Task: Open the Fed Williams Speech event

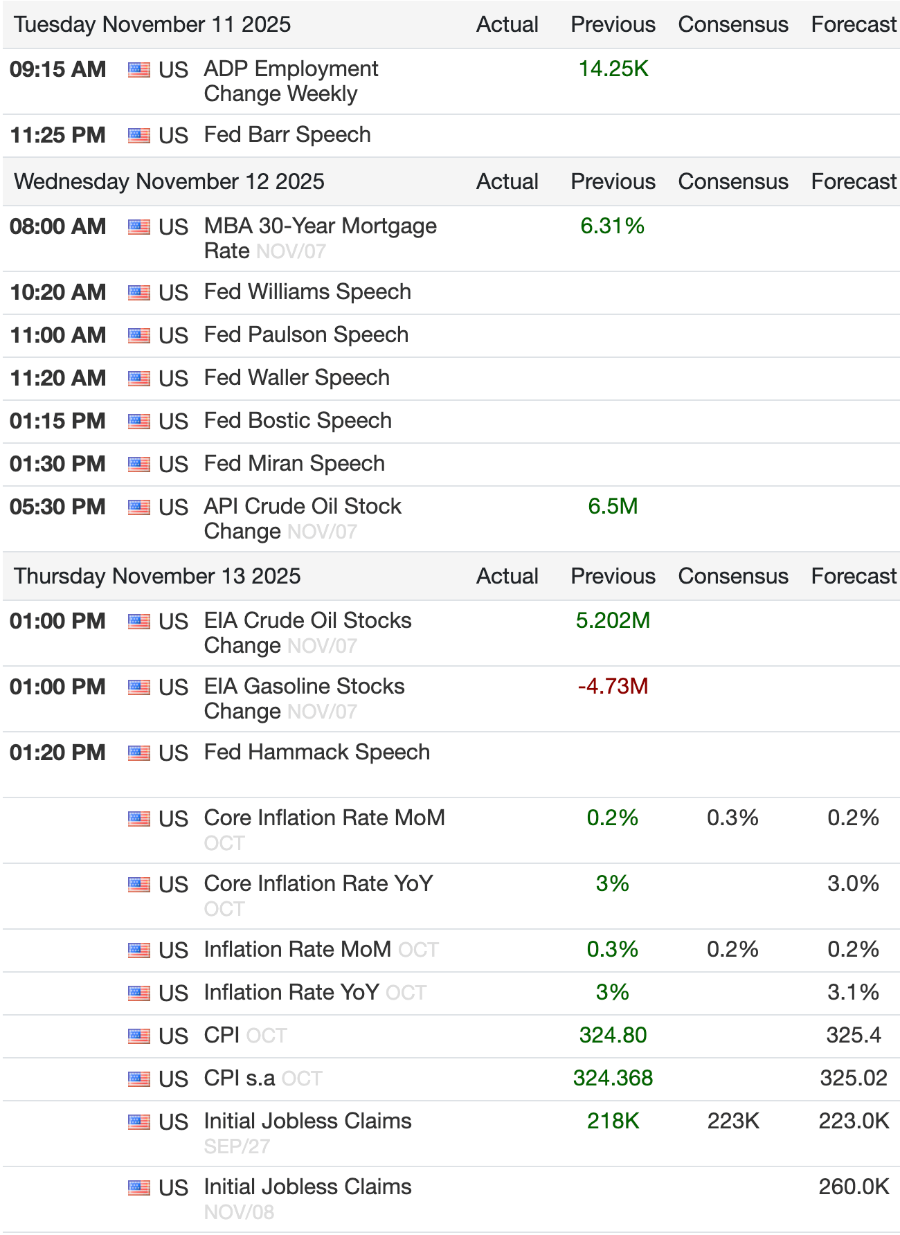Action: pyautogui.click(x=307, y=292)
